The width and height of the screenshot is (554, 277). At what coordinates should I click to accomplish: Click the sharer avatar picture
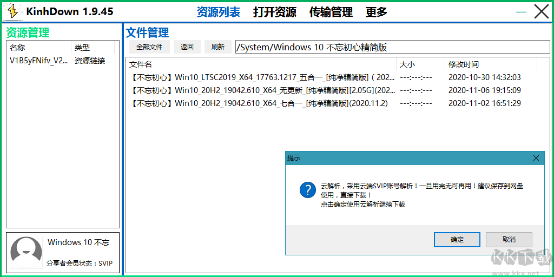point(27,253)
